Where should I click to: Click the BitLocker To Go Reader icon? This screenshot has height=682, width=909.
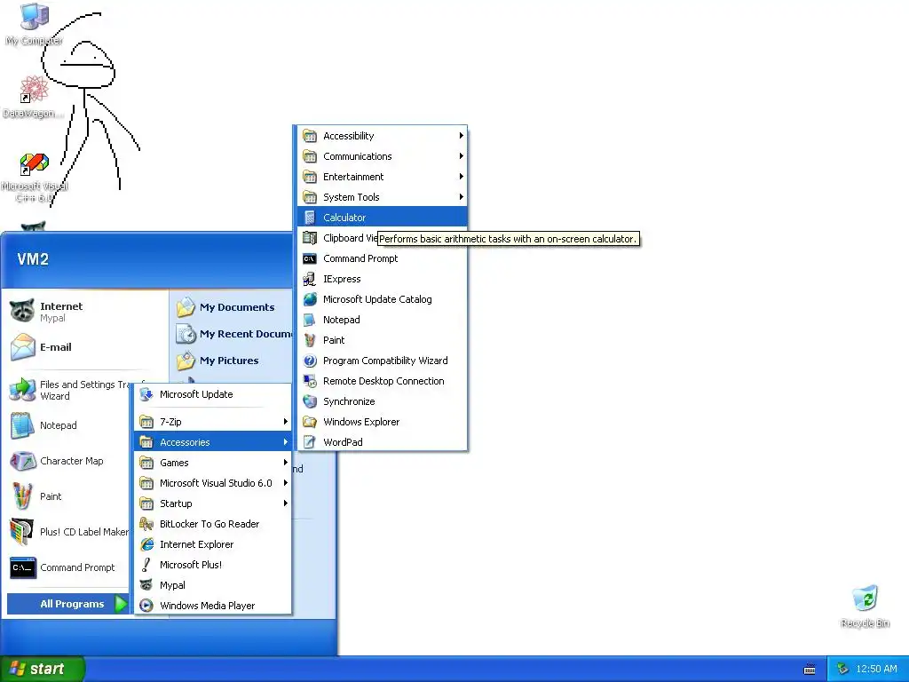coord(146,524)
